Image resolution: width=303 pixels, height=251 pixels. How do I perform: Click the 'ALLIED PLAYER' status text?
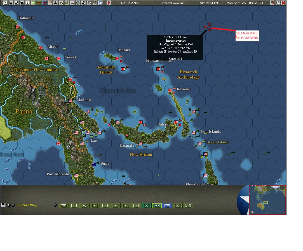click(x=128, y=3)
